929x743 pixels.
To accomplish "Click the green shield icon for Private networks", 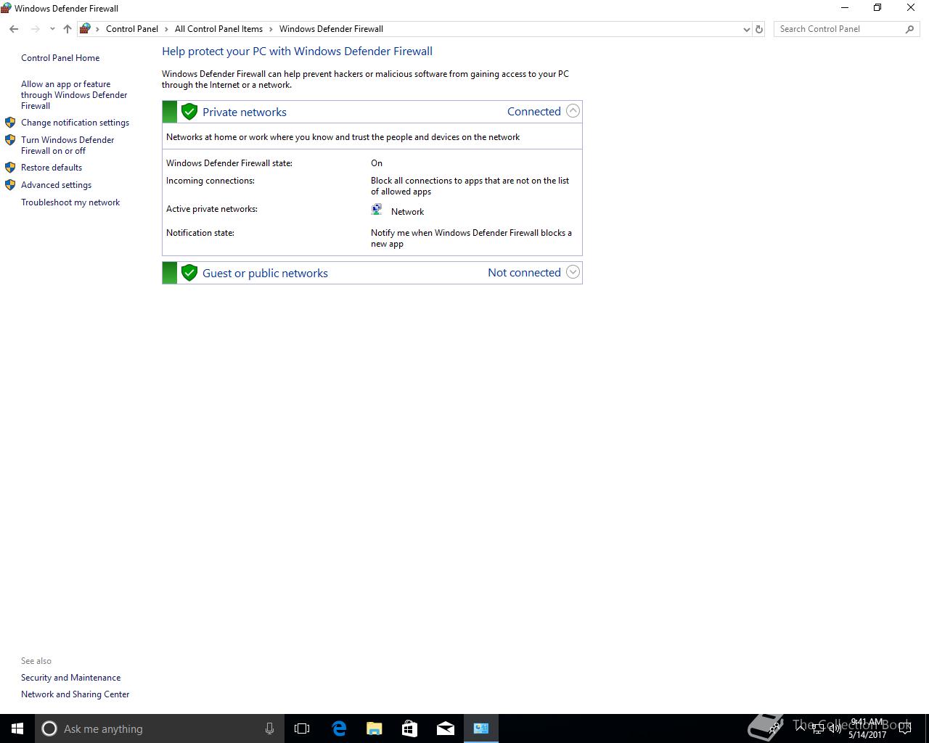I will (x=189, y=112).
